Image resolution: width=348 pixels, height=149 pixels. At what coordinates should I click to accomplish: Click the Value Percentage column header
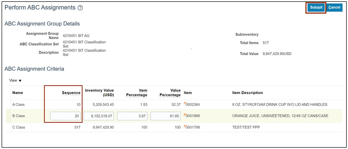(170, 93)
